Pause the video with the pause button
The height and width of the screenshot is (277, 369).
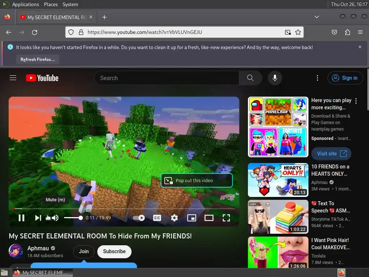pos(21,218)
